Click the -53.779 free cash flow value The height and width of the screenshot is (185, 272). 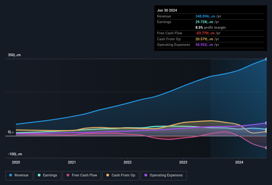click(x=205, y=33)
